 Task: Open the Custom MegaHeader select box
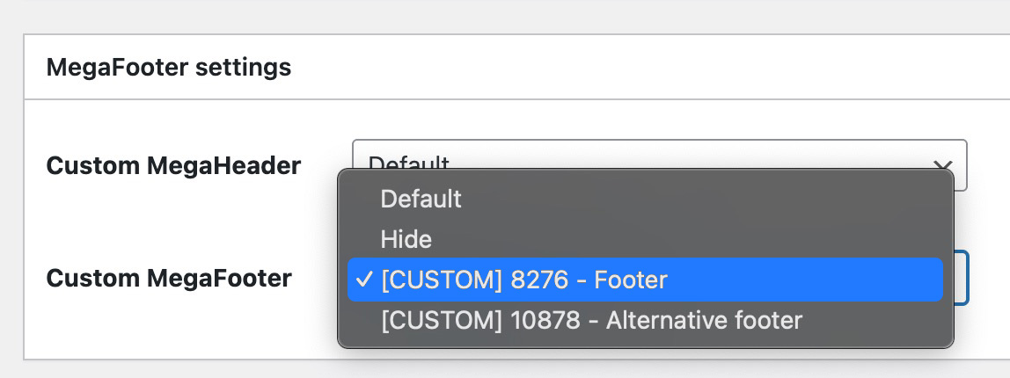click(x=658, y=154)
